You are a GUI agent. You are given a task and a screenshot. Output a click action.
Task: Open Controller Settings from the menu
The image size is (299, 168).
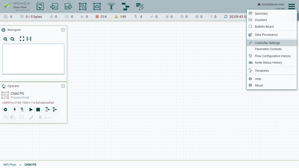267,43
